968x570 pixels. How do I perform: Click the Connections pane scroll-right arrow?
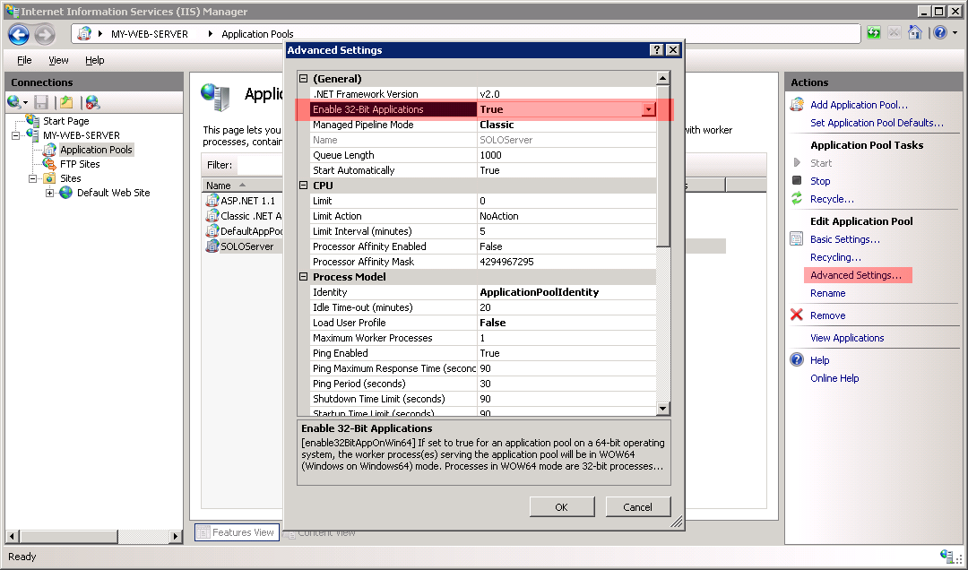point(176,536)
